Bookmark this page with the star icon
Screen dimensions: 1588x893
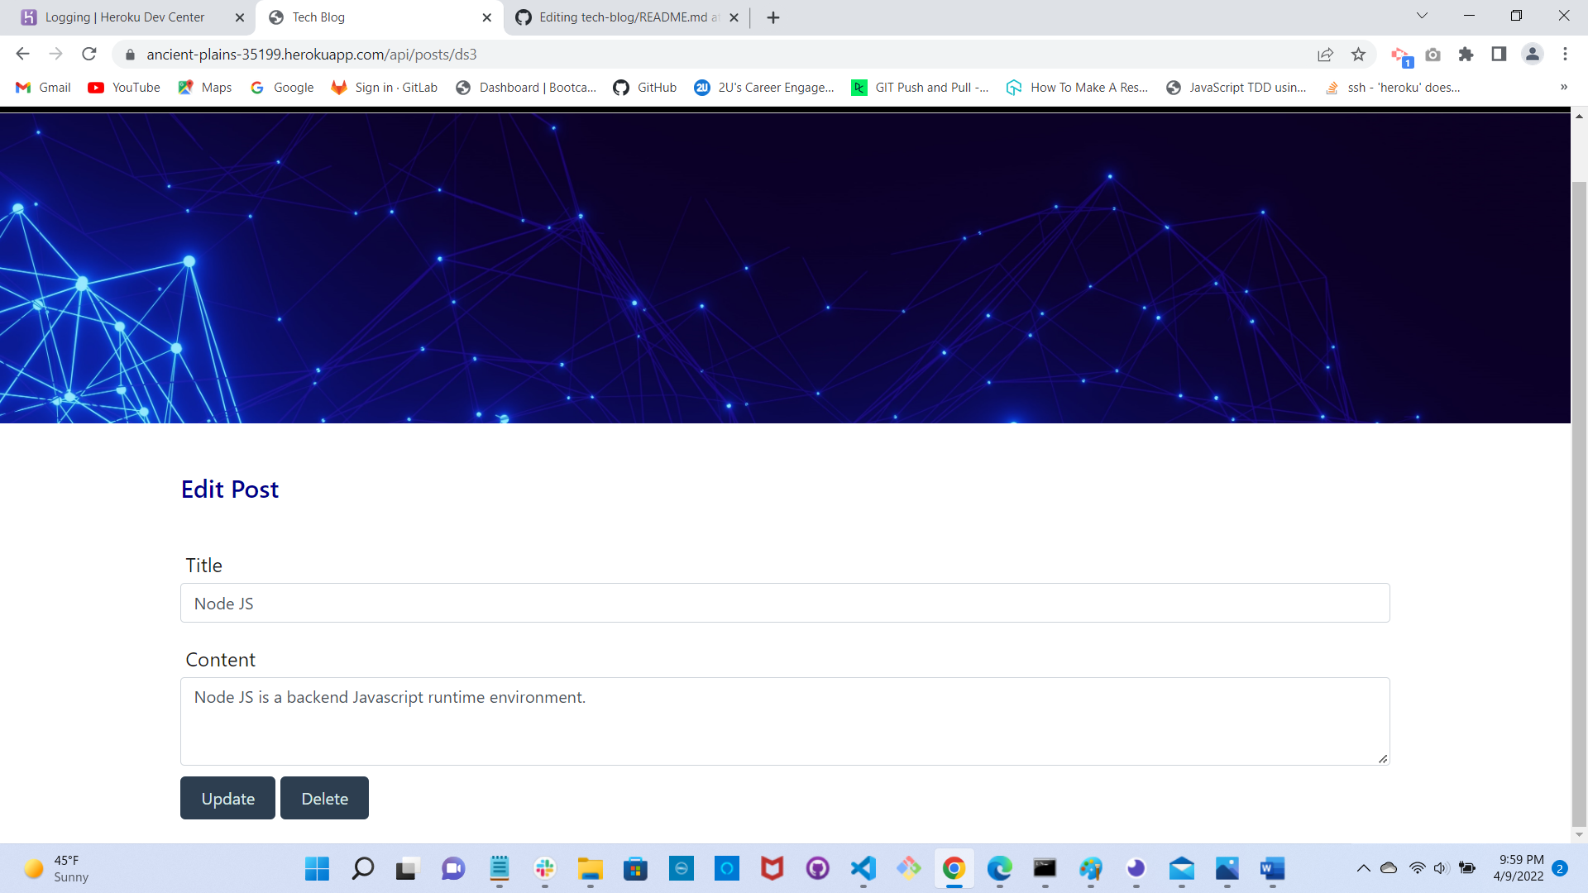[x=1358, y=55]
